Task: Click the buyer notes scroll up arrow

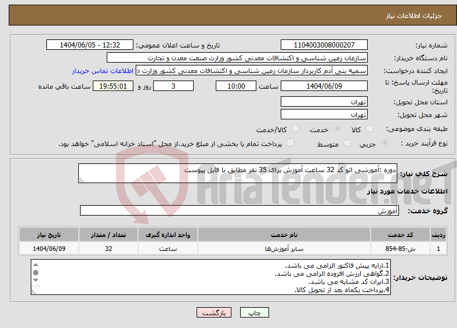Action: (x=36, y=265)
